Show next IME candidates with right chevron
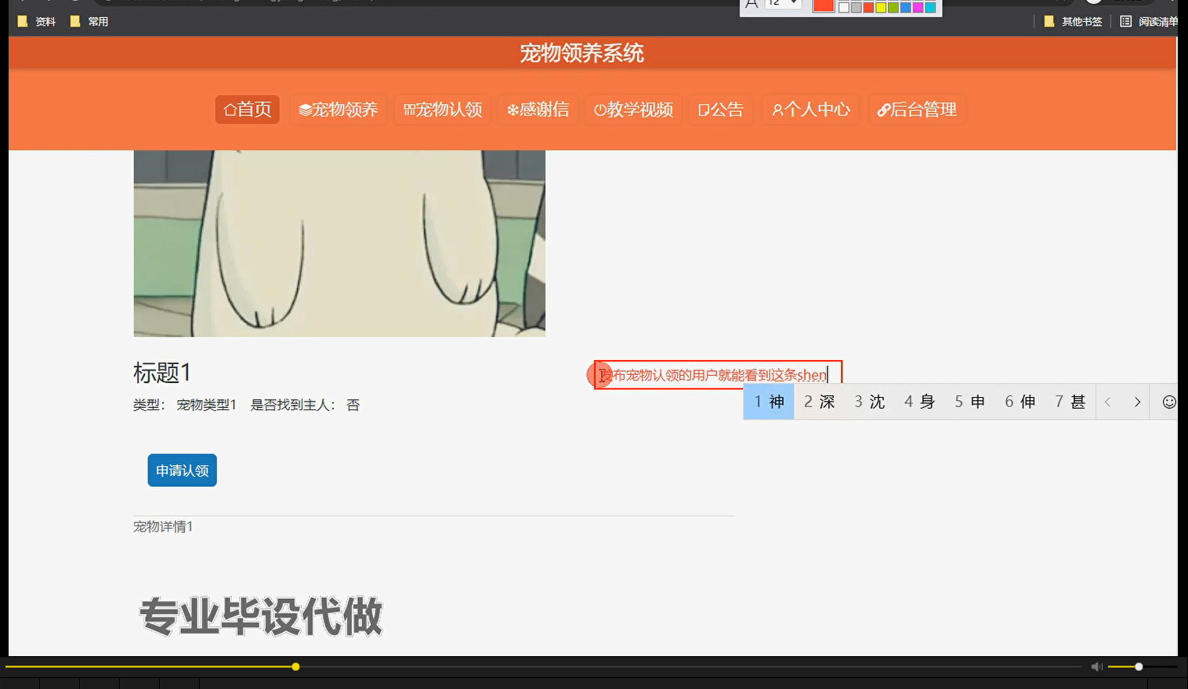1188x689 pixels. pos(1137,402)
